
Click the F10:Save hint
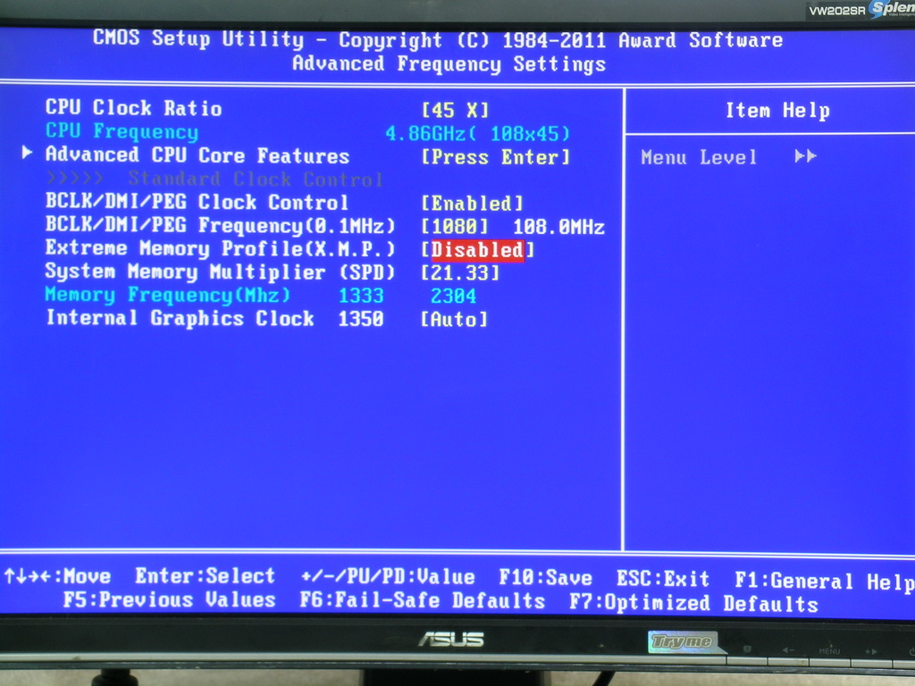(546, 578)
